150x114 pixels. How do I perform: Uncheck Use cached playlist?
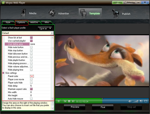[x=31, y=41]
